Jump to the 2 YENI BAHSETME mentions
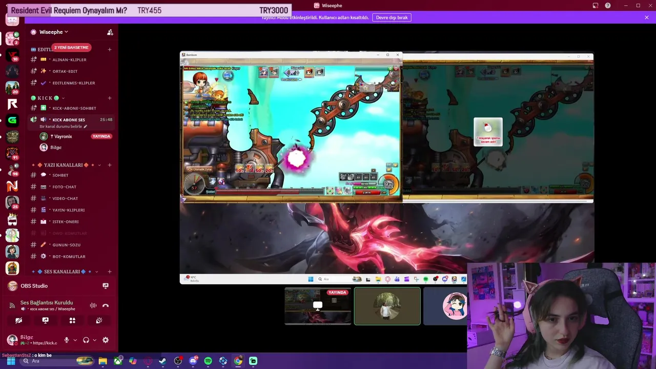Screen dimensions: 656x369 point(71,47)
